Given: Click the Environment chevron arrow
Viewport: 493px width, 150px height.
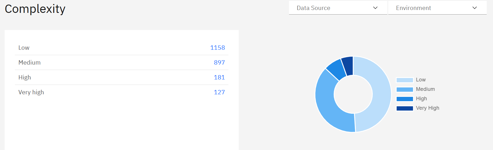Looking at the screenshot, I should 475,8.
